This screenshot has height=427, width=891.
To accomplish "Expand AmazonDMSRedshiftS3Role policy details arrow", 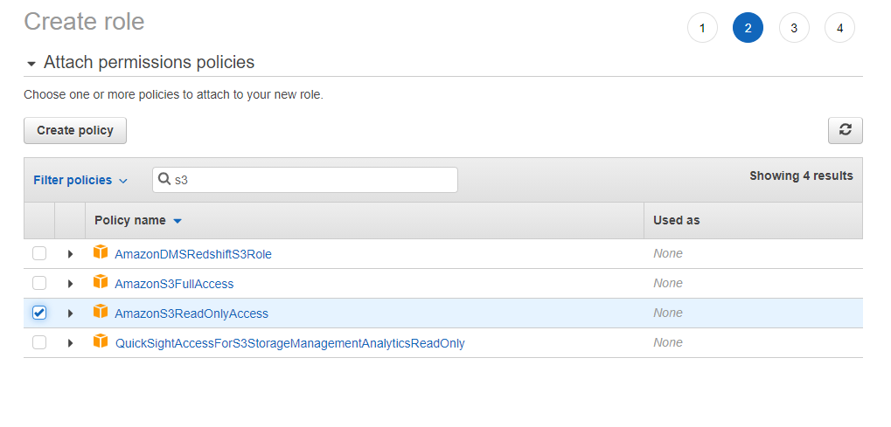I will [71, 254].
